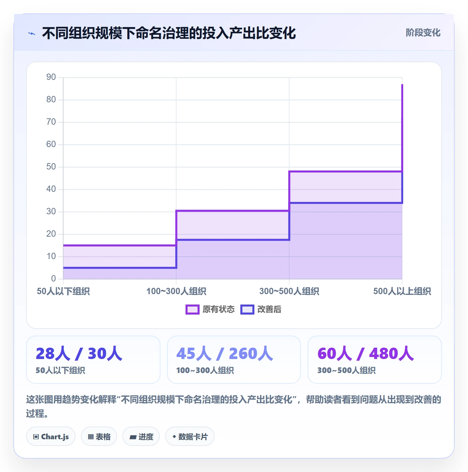Click the 50人以下组织 card caption
This screenshot has height=472, width=468.
click(x=60, y=370)
